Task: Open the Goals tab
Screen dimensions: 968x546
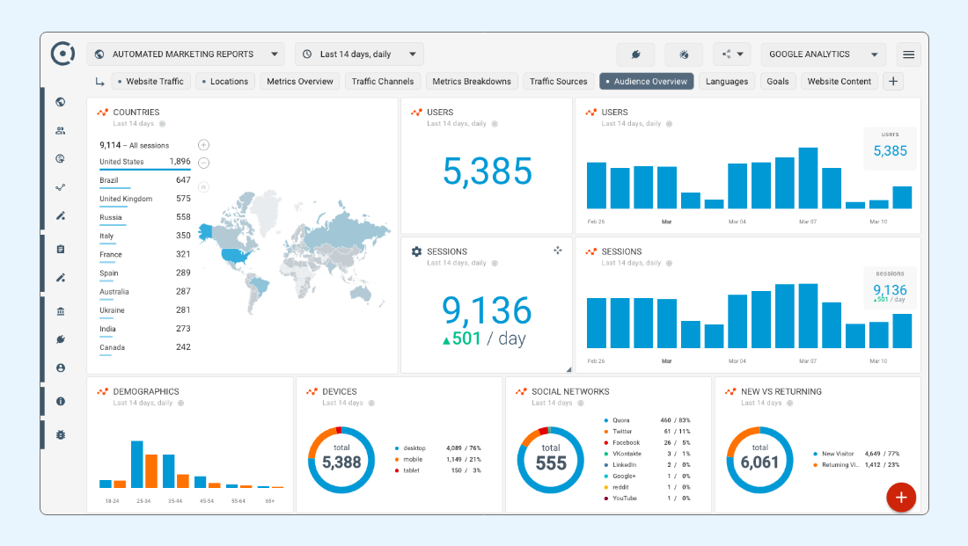Action: tap(777, 80)
